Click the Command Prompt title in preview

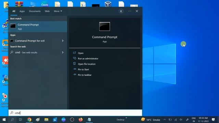point(105,37)
